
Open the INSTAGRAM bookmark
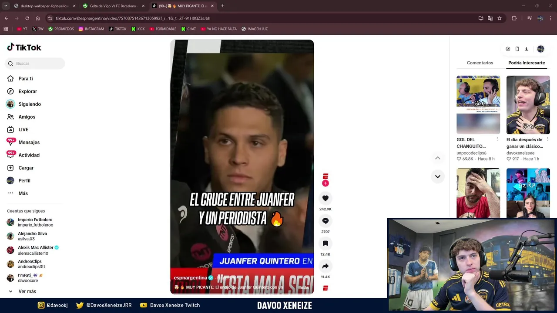[91, 29]
